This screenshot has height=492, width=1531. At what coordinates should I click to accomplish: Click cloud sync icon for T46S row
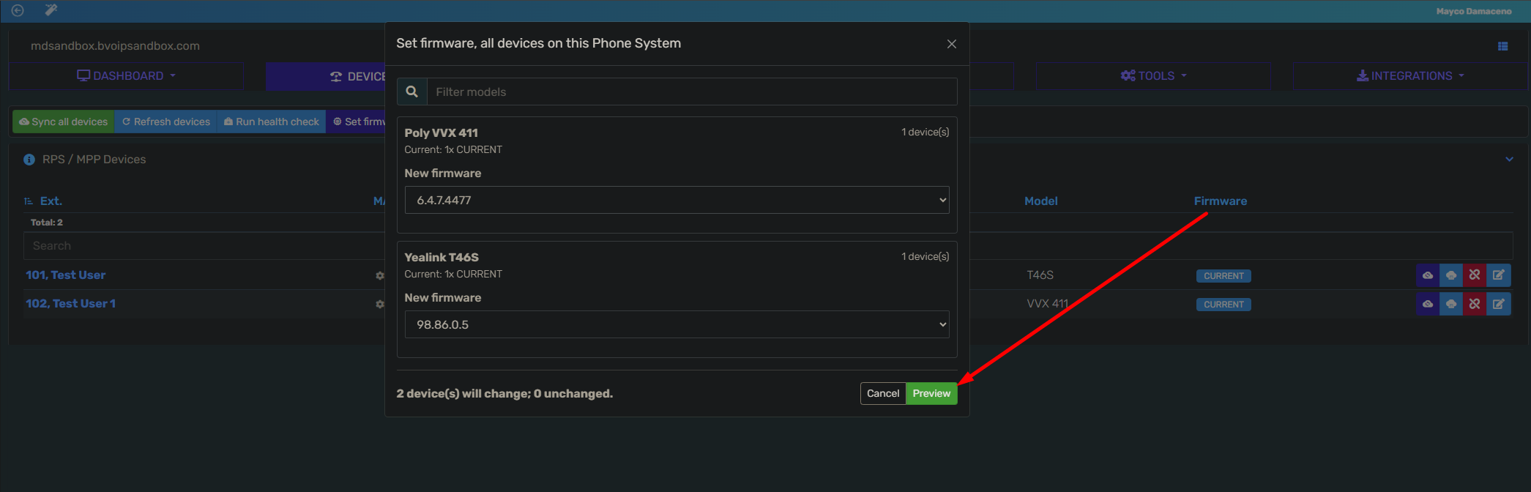tap(1428, 275)
